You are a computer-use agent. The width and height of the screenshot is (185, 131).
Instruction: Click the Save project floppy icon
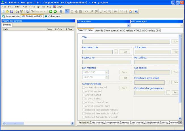pos(12,11)
